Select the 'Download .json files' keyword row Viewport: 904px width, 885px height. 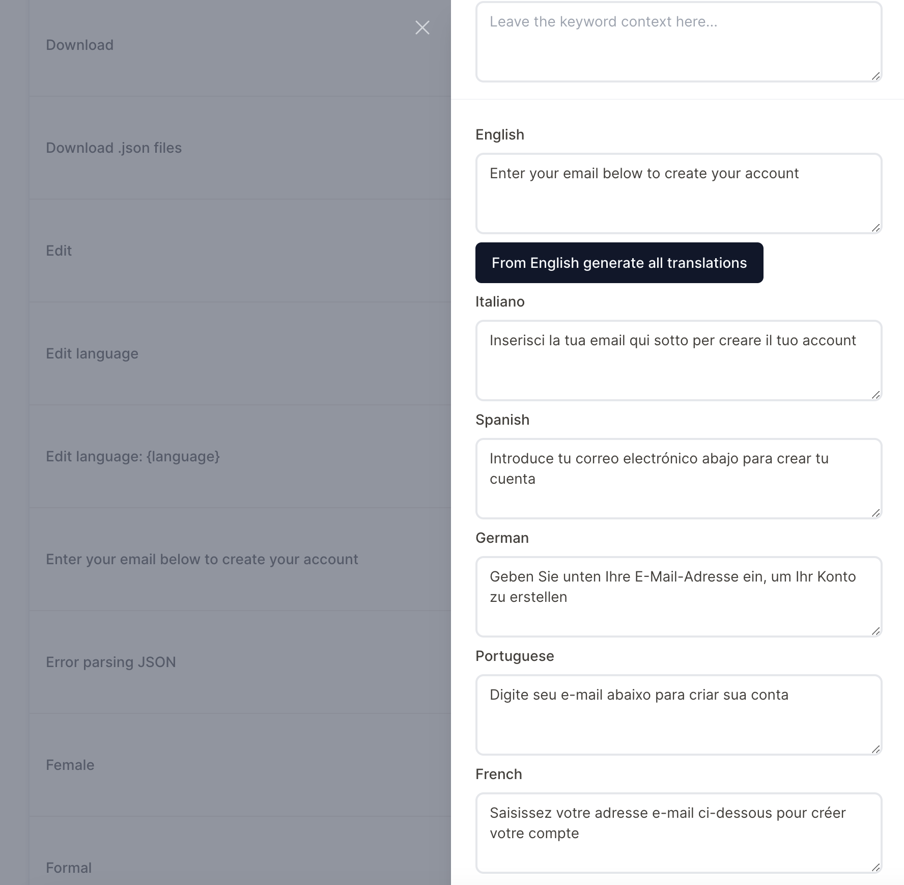click(240, 148)
